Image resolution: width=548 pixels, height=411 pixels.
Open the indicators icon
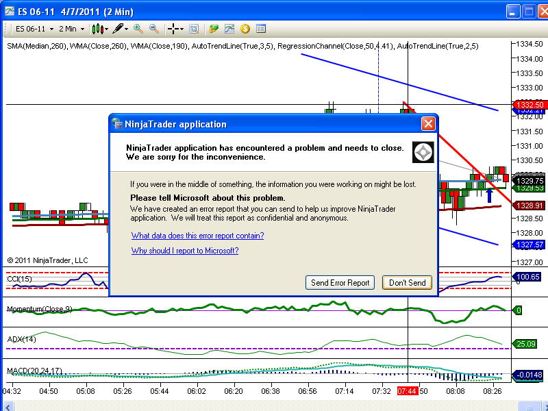tap(229, 29)
